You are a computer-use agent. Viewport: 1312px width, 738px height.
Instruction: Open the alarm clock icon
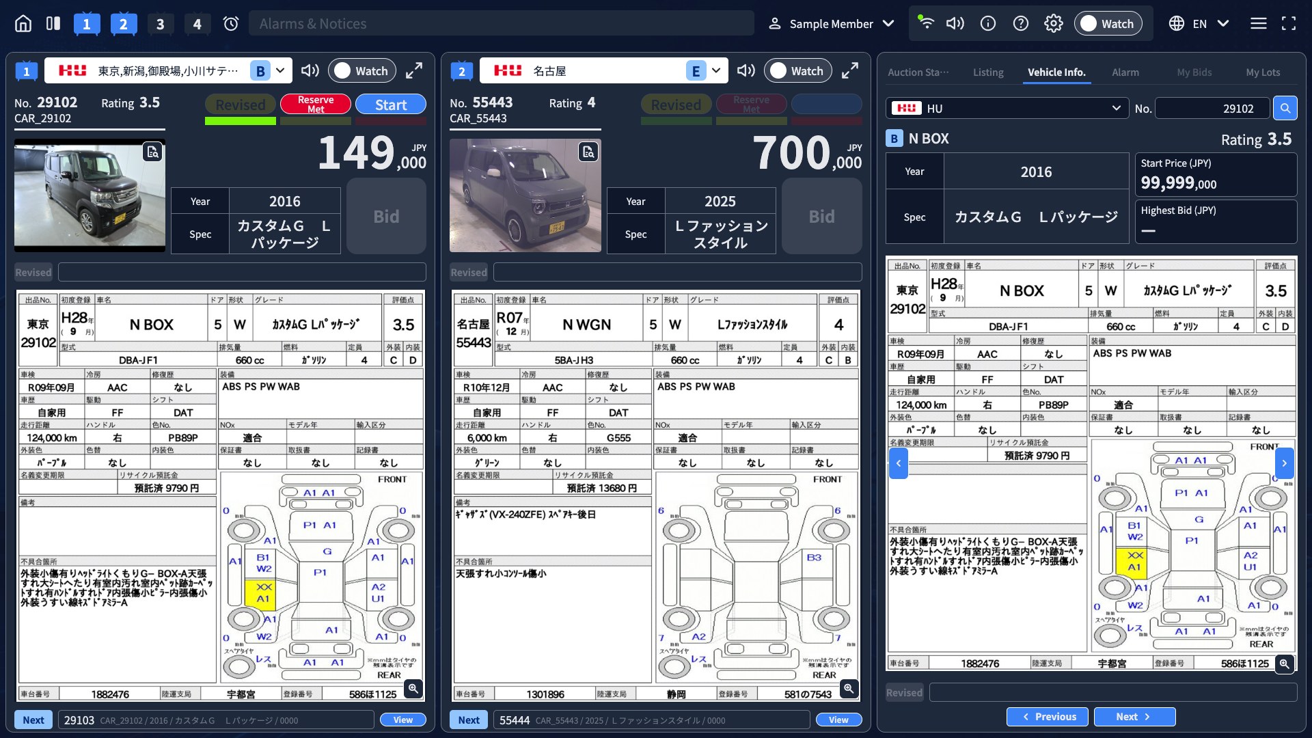tap(231, 24)
